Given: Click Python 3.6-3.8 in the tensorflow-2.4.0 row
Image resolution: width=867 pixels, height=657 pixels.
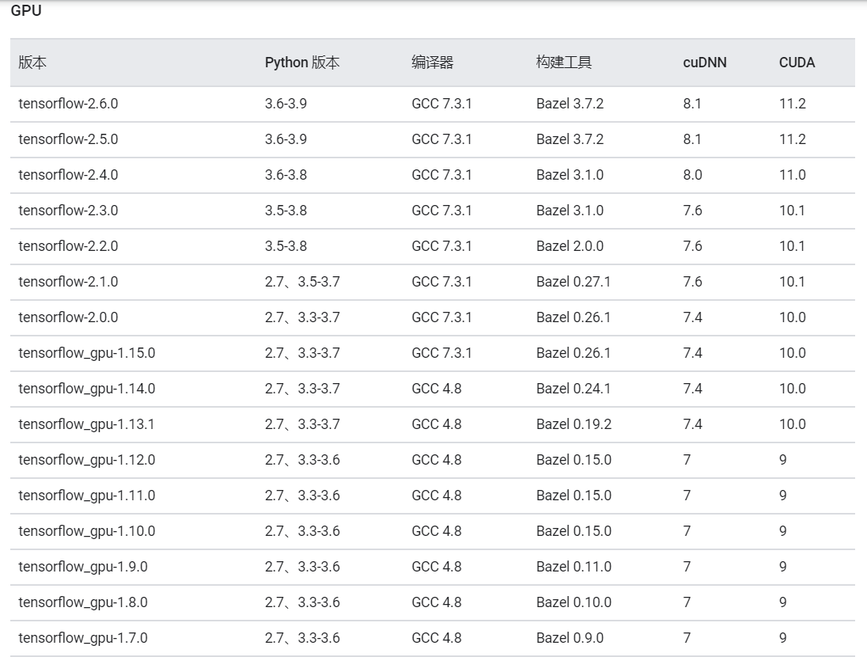Looking at the screenshot, I should point(286,175).
